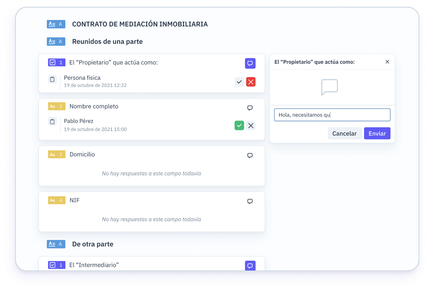This screenshot has width=429, height=289.
Task: Click the heading icon next to "De otra parte"
Action: pyautogui.click(x=56, y=244)
